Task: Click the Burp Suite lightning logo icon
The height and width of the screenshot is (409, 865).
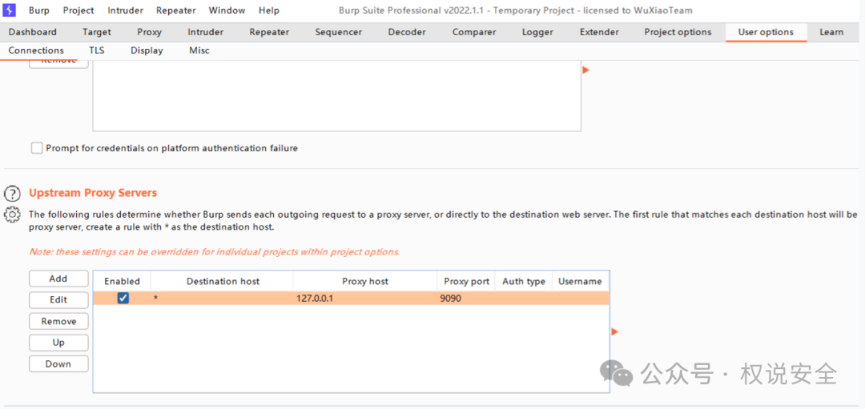Action: click(x=10, y=10)
